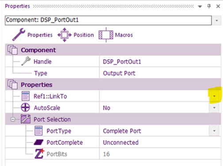The height and width of the screenshot is (166, 223).
Task: Click the Macros component icon
Action: point(106,35)
